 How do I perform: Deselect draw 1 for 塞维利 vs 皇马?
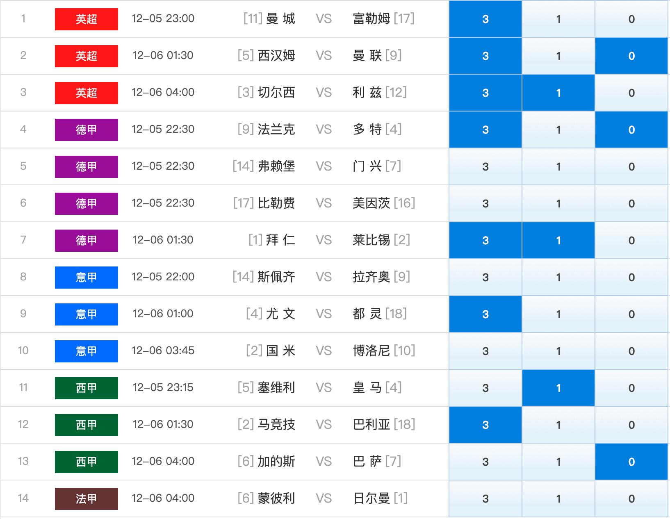pos(558,388)
